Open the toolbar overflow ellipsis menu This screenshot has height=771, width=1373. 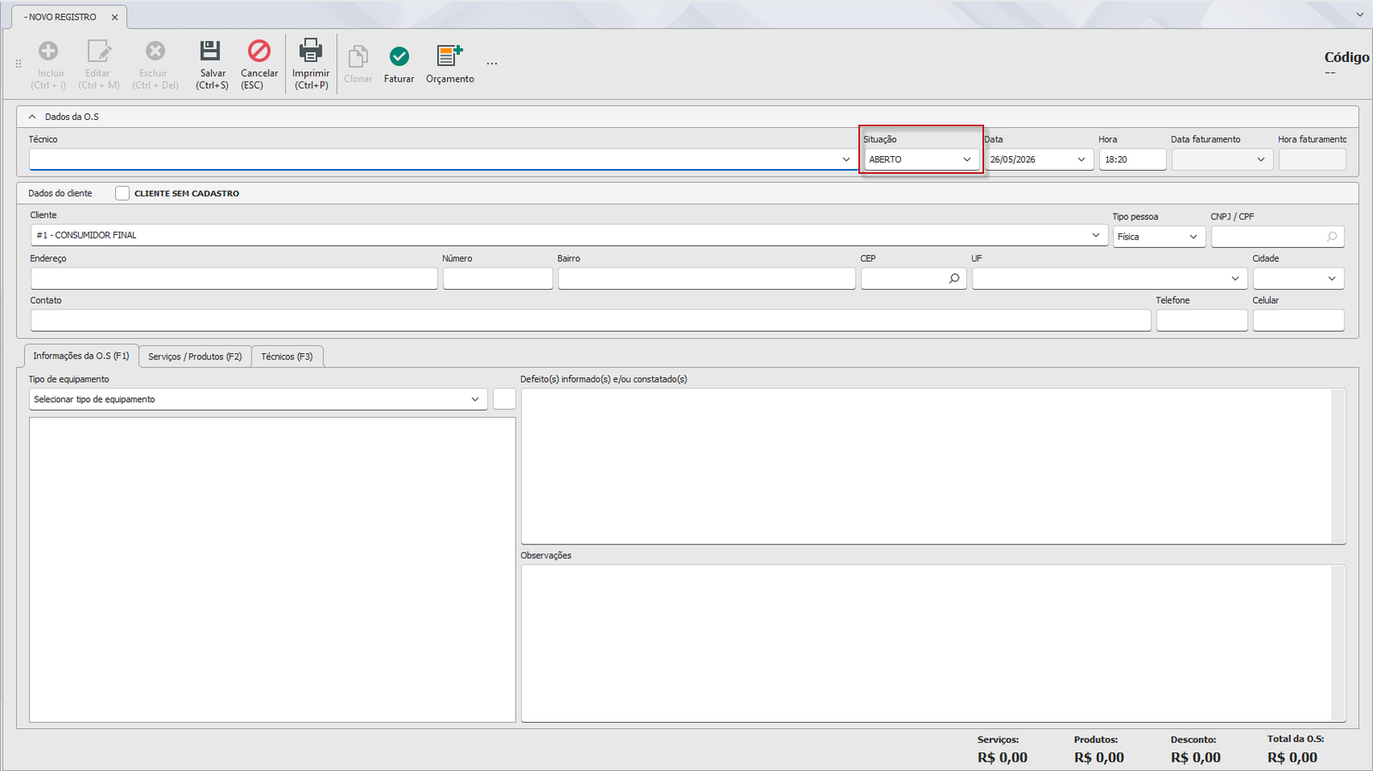click(492, 63)
